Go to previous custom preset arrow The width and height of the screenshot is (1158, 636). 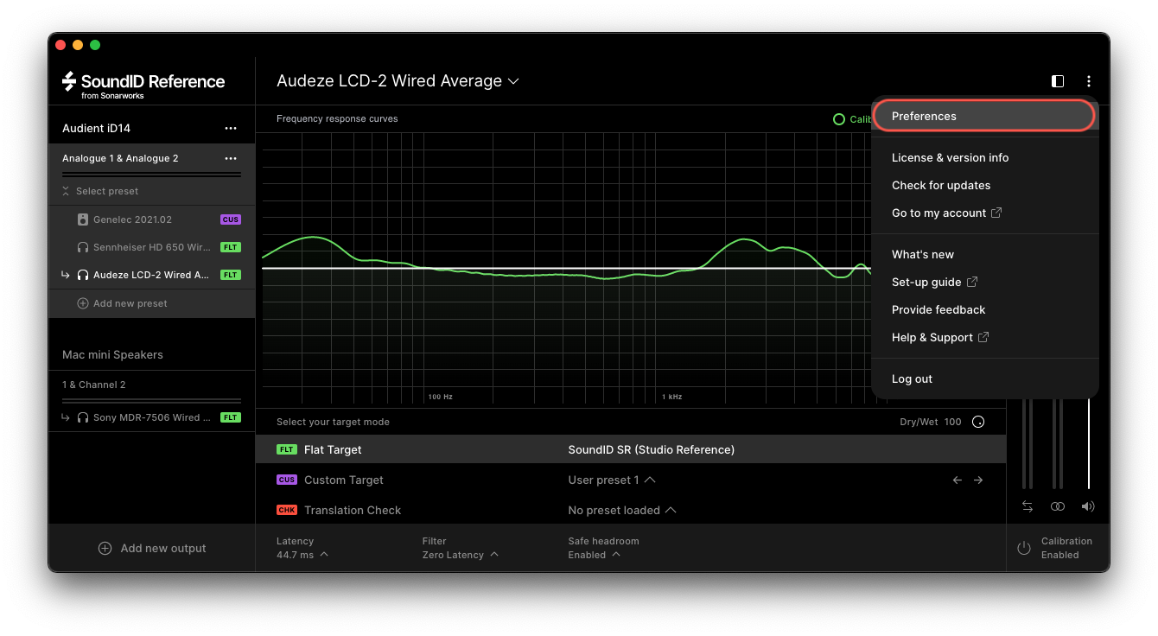click(x=957, y=480)
